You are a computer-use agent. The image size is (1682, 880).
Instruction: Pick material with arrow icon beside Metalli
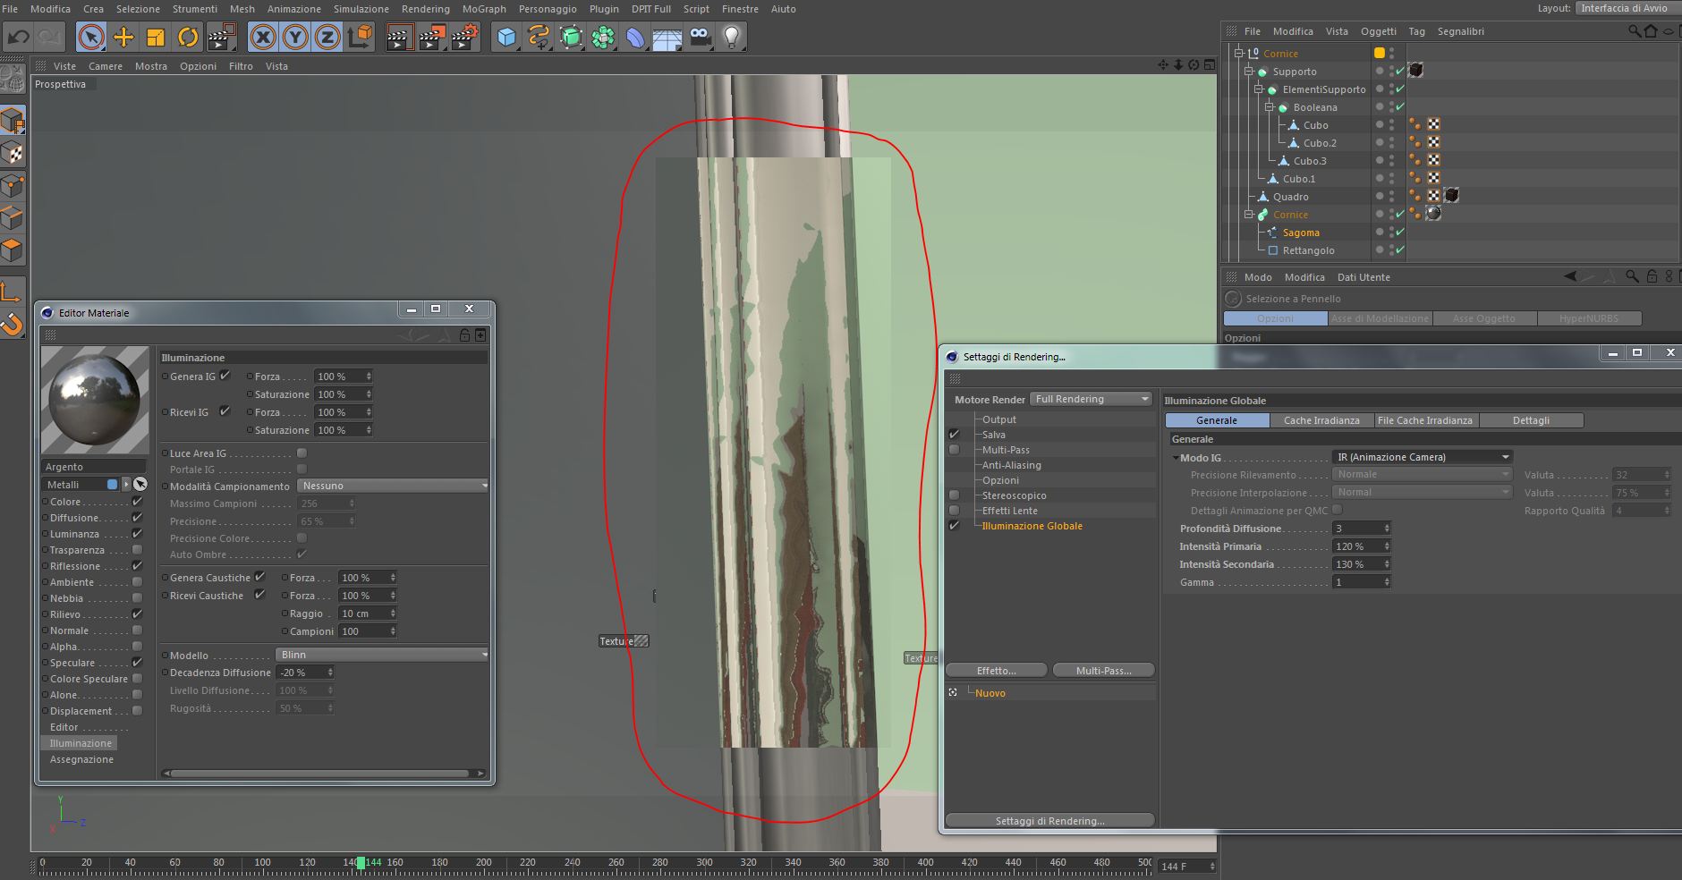(x=140, y=484)
